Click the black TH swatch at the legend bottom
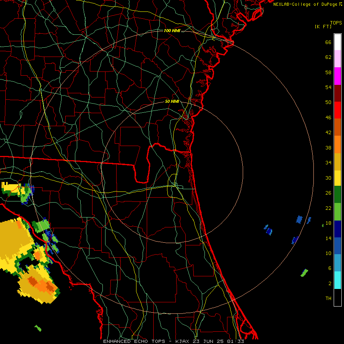The width and height of the screenshot is (344, 344). pos(338,297)
